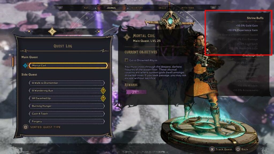Screen dimensions: 274x154
Task: Open the Skills tab
Action: (x=162, y=8)
